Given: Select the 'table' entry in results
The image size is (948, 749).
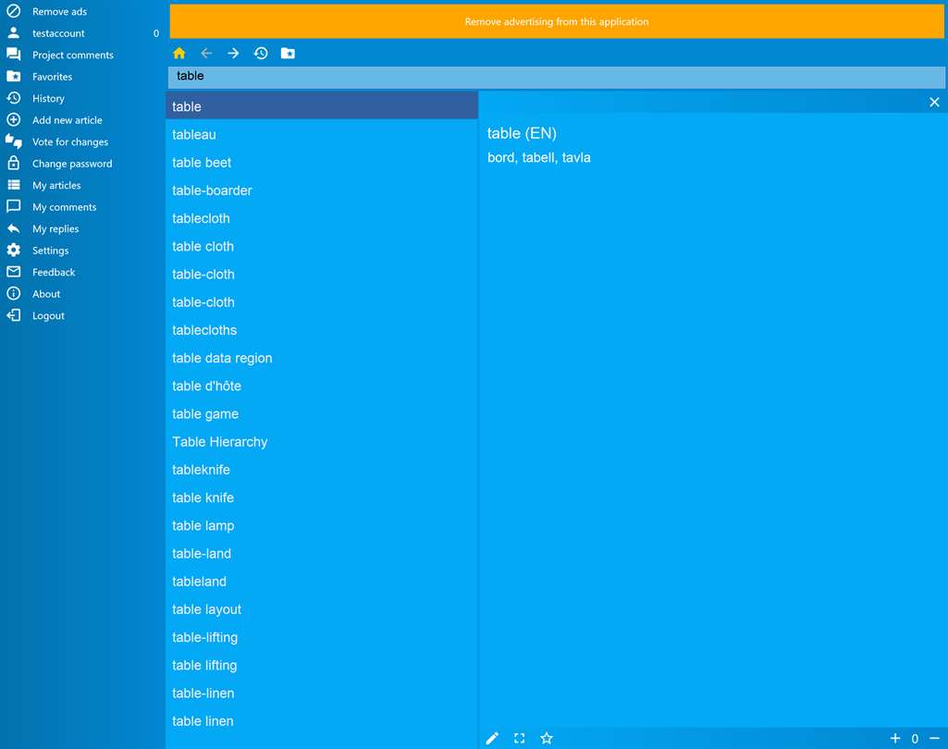Looking at the screenshot, I should [322, 106].
